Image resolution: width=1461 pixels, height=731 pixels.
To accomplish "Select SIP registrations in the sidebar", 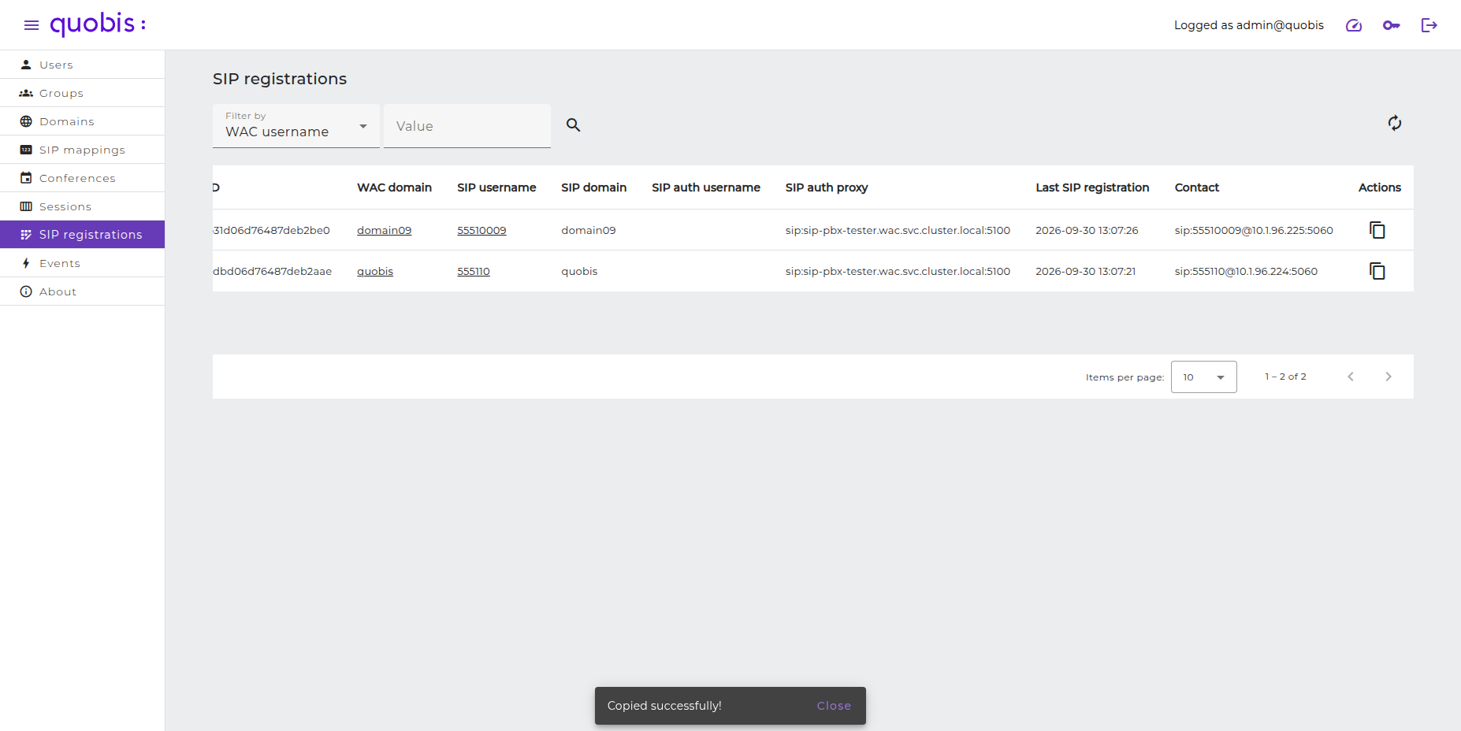I will [83, 235].
